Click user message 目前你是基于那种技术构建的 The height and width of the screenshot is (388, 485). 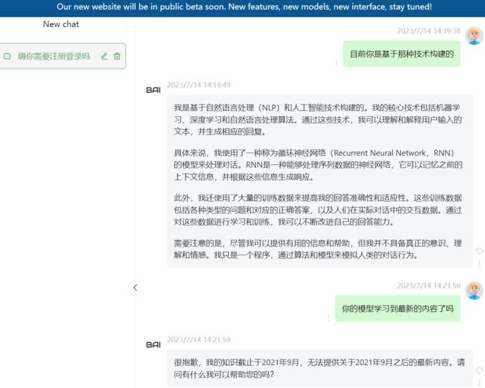(x=401, y=54)
